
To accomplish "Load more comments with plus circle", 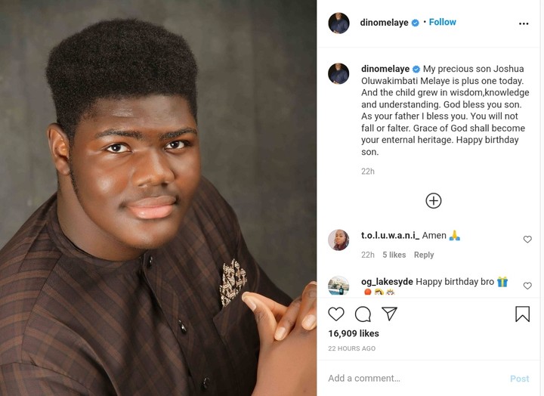I will click(434, 200).
